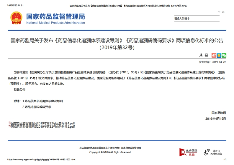Open 国家药品监督管理局2019年第32号公告附件2.pdf

[x=43, y=126]
